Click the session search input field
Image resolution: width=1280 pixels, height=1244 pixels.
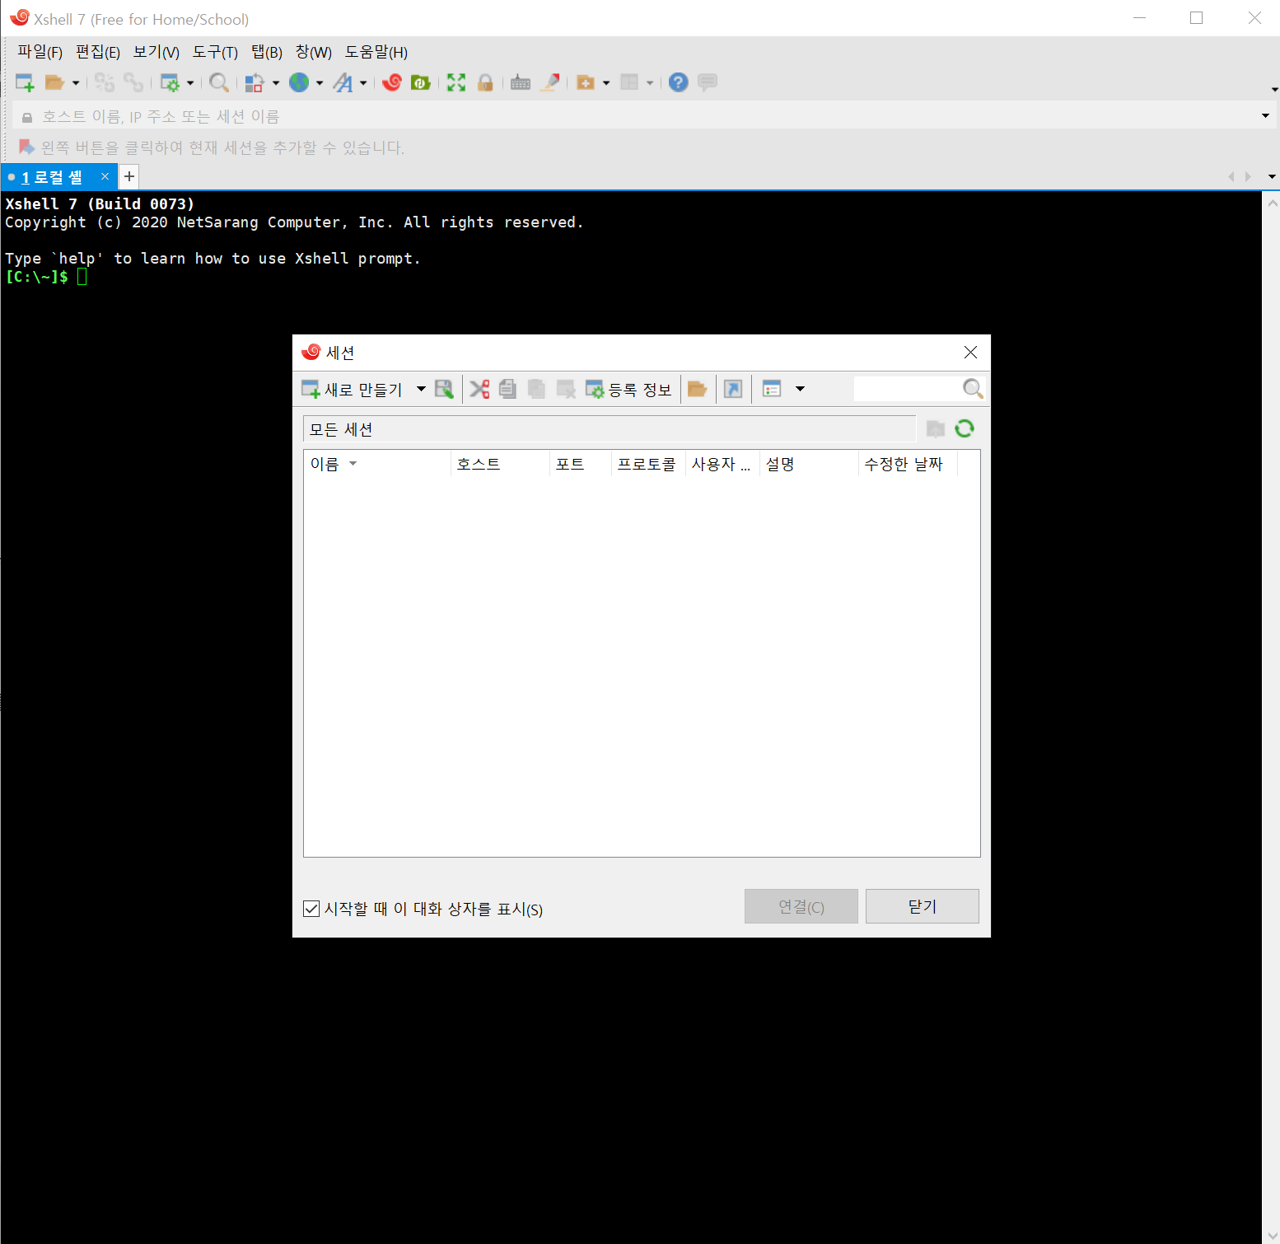click(907, 389)
